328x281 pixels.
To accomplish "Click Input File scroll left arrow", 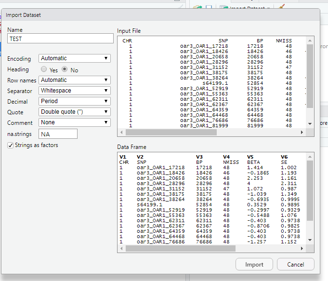I will tap(121, 133).
